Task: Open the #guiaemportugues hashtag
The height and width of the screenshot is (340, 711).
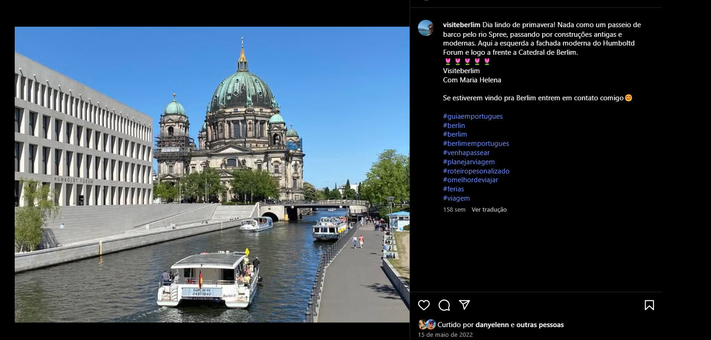Action: [473, 116]
